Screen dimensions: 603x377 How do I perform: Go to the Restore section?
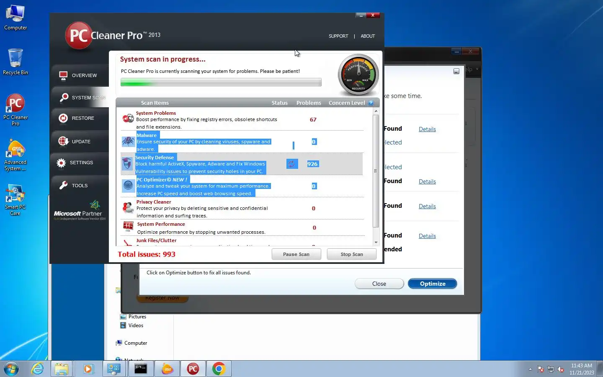pyautogui.click(x=80, y=118)
